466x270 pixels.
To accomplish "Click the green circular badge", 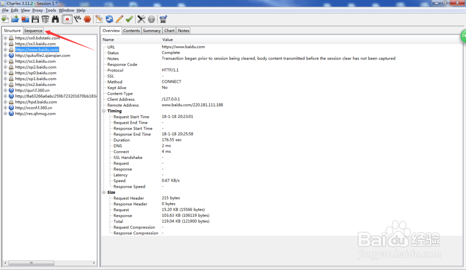I will point(463,36).
